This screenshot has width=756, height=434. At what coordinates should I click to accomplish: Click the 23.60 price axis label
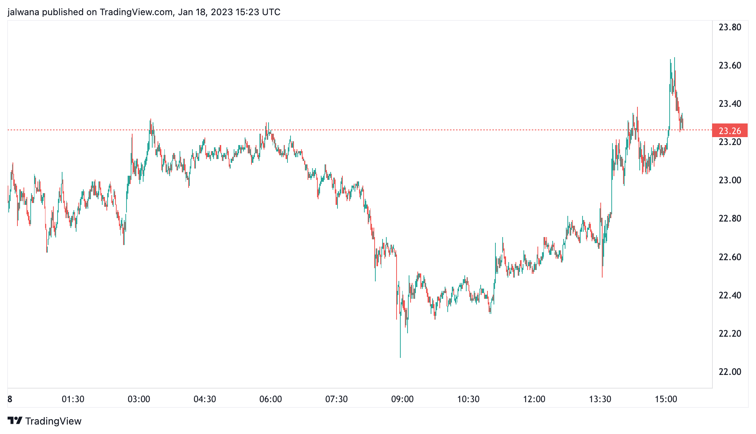point(729,66)
